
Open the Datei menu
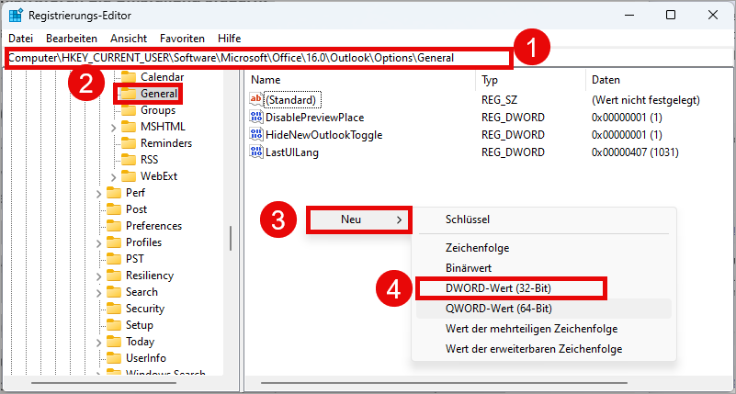pos(20,39)
